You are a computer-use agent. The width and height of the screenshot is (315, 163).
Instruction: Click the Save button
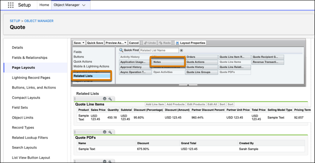77,43
